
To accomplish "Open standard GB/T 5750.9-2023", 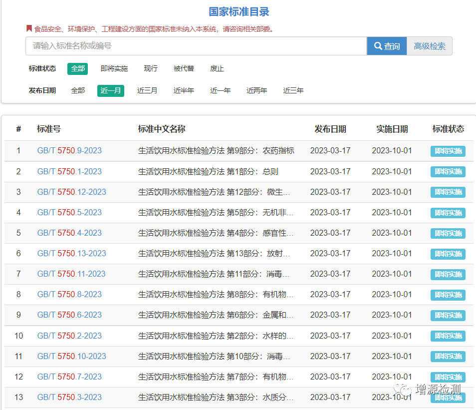I will 69,150.
